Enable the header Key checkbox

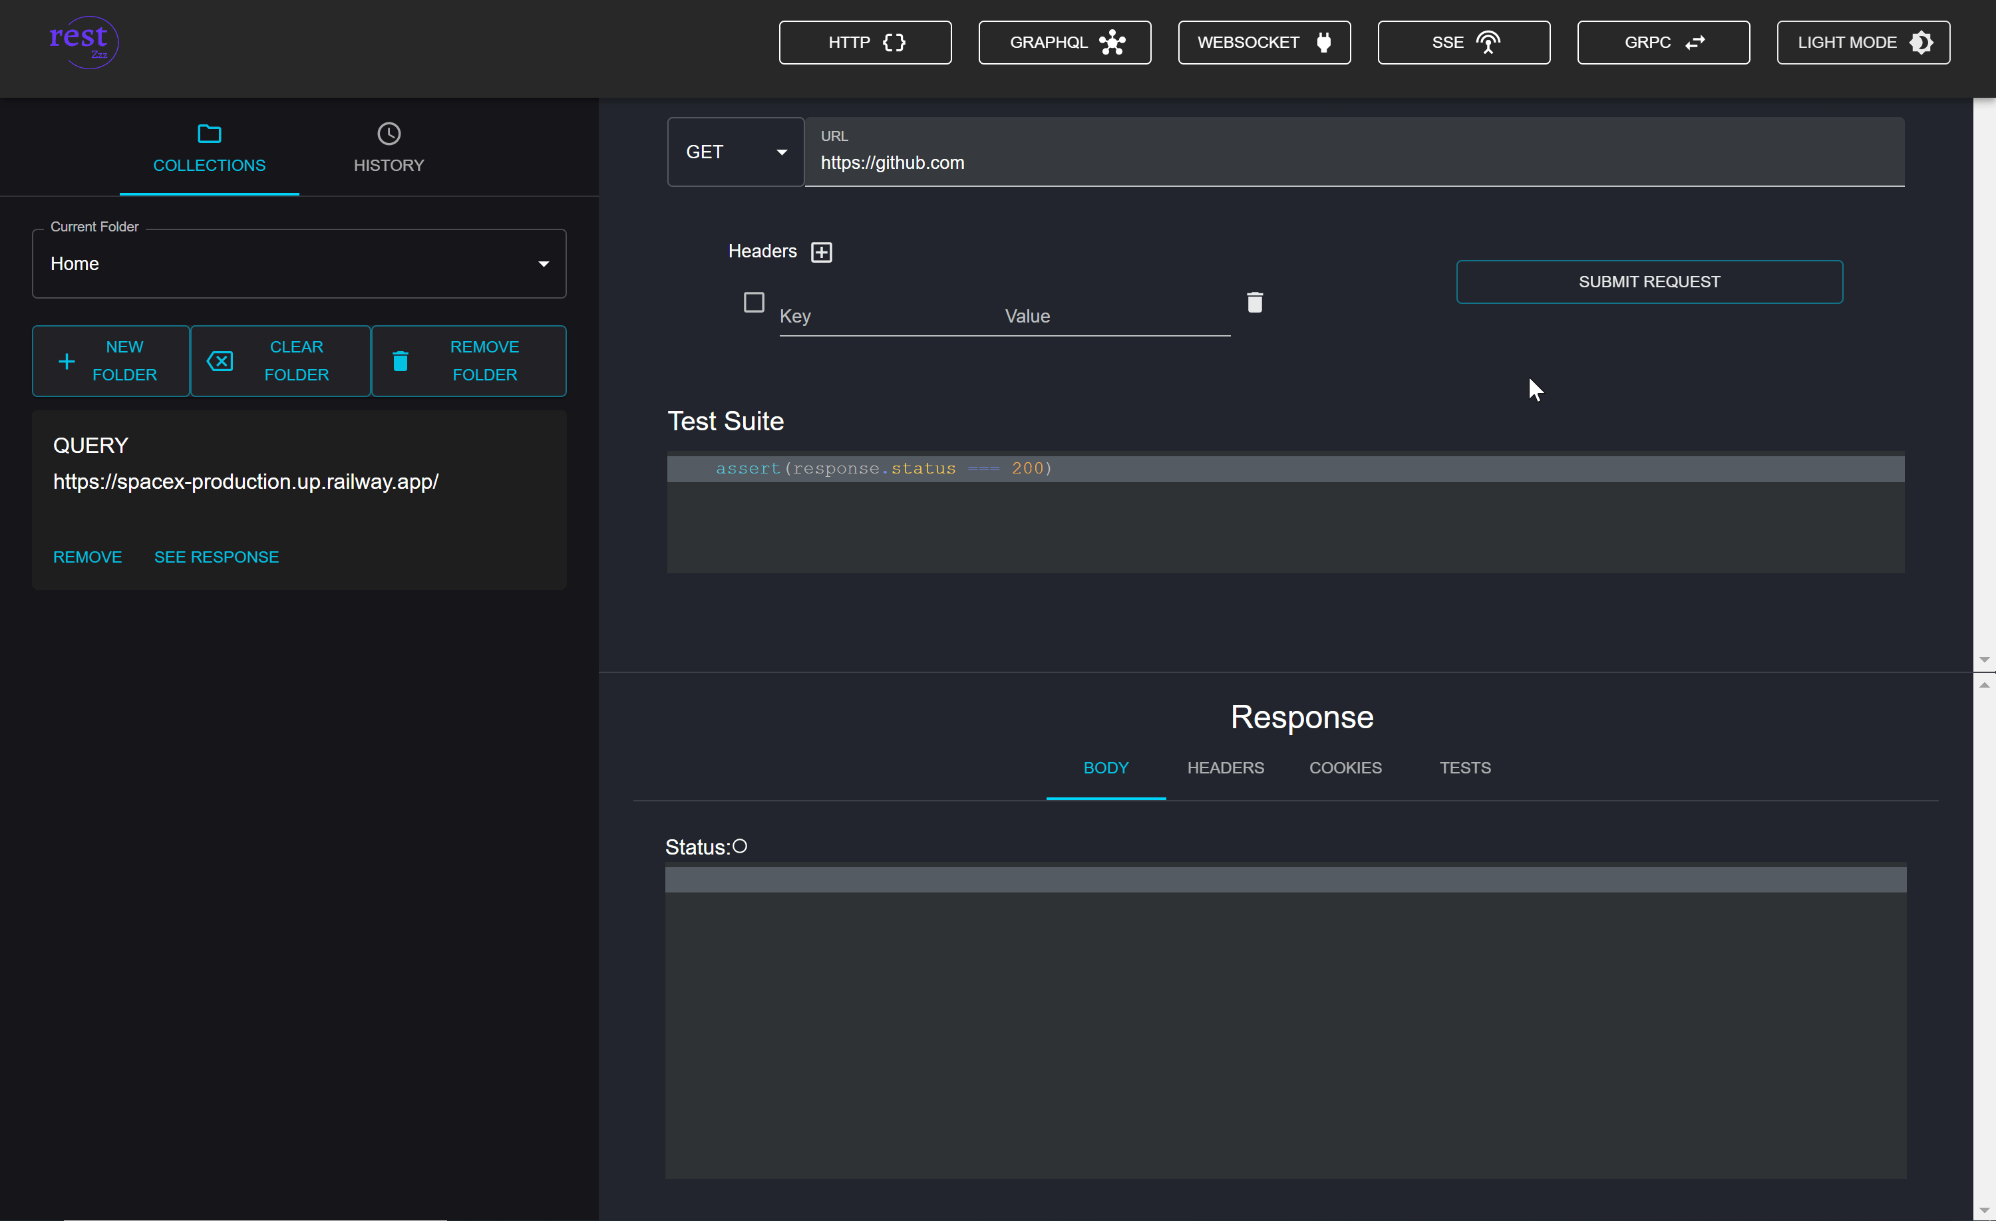tap(753, 301)
